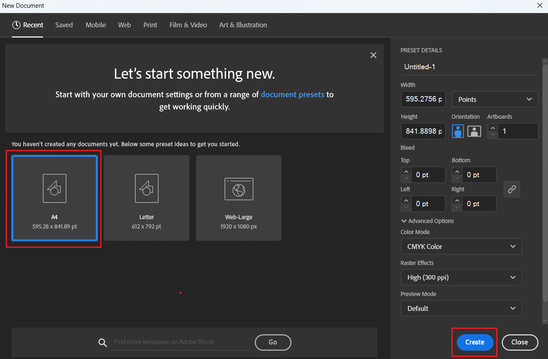Viewport: 548px width, 359px height.
Task: Increment the Artboards count up arrow
Action: pos(493,128)
